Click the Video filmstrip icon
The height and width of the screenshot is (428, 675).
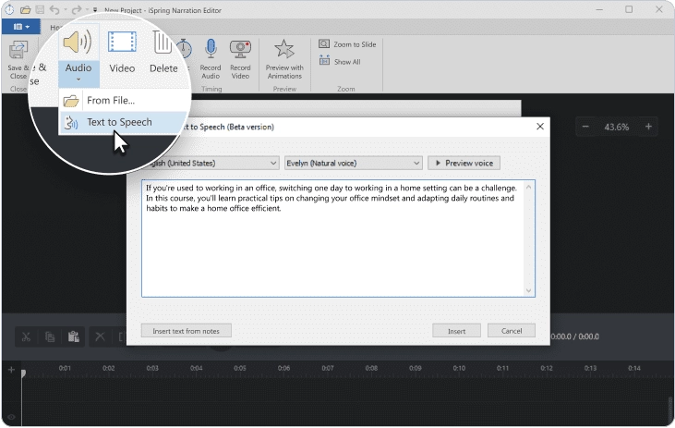[122, 44]
